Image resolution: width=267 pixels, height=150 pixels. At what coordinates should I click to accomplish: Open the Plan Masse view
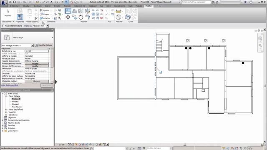[x=17, y=107]
